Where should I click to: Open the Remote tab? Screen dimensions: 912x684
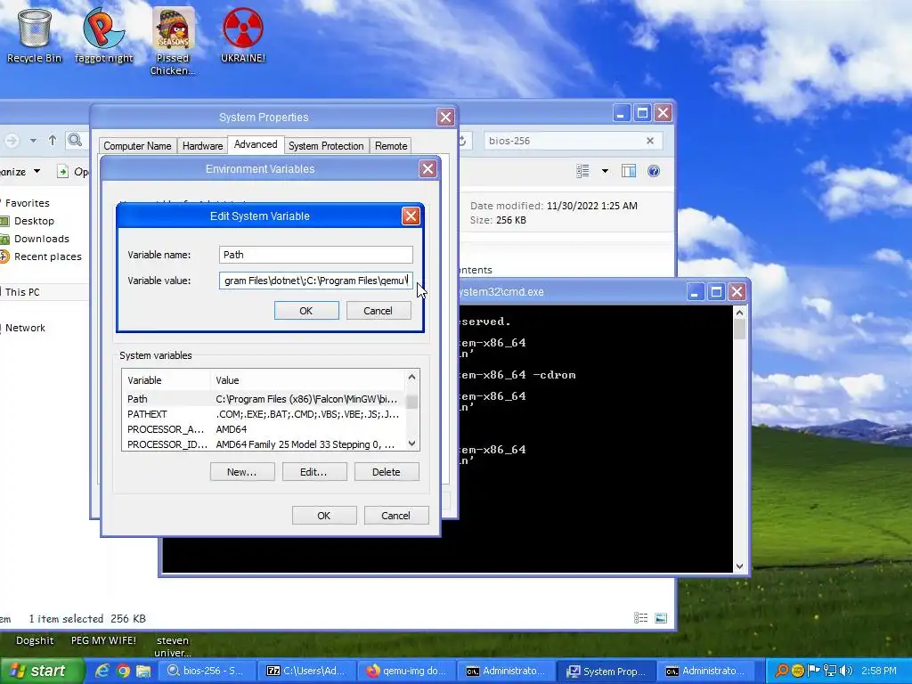391,146
